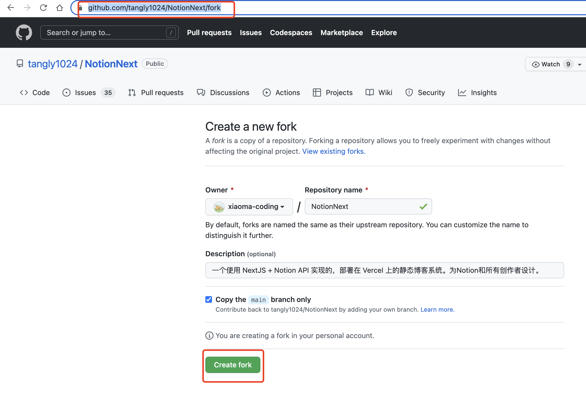Open View existing forks link
Image resolution: width=586 pixels, height=393 pixels.
click(x=334, y=151)
